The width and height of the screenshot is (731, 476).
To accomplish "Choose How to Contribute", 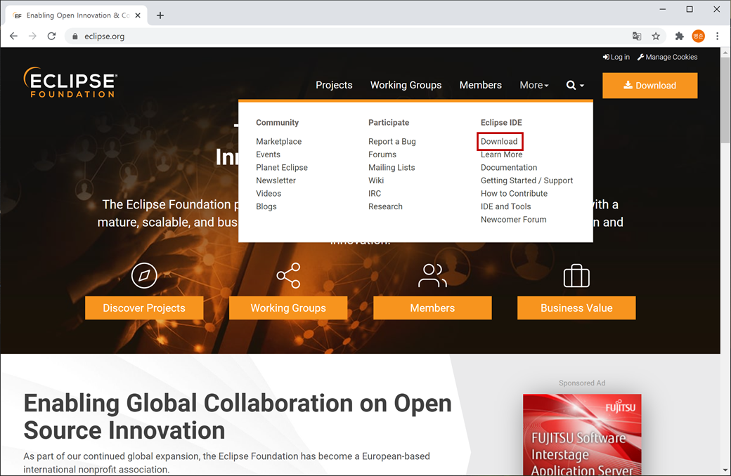I will point(514,193).
